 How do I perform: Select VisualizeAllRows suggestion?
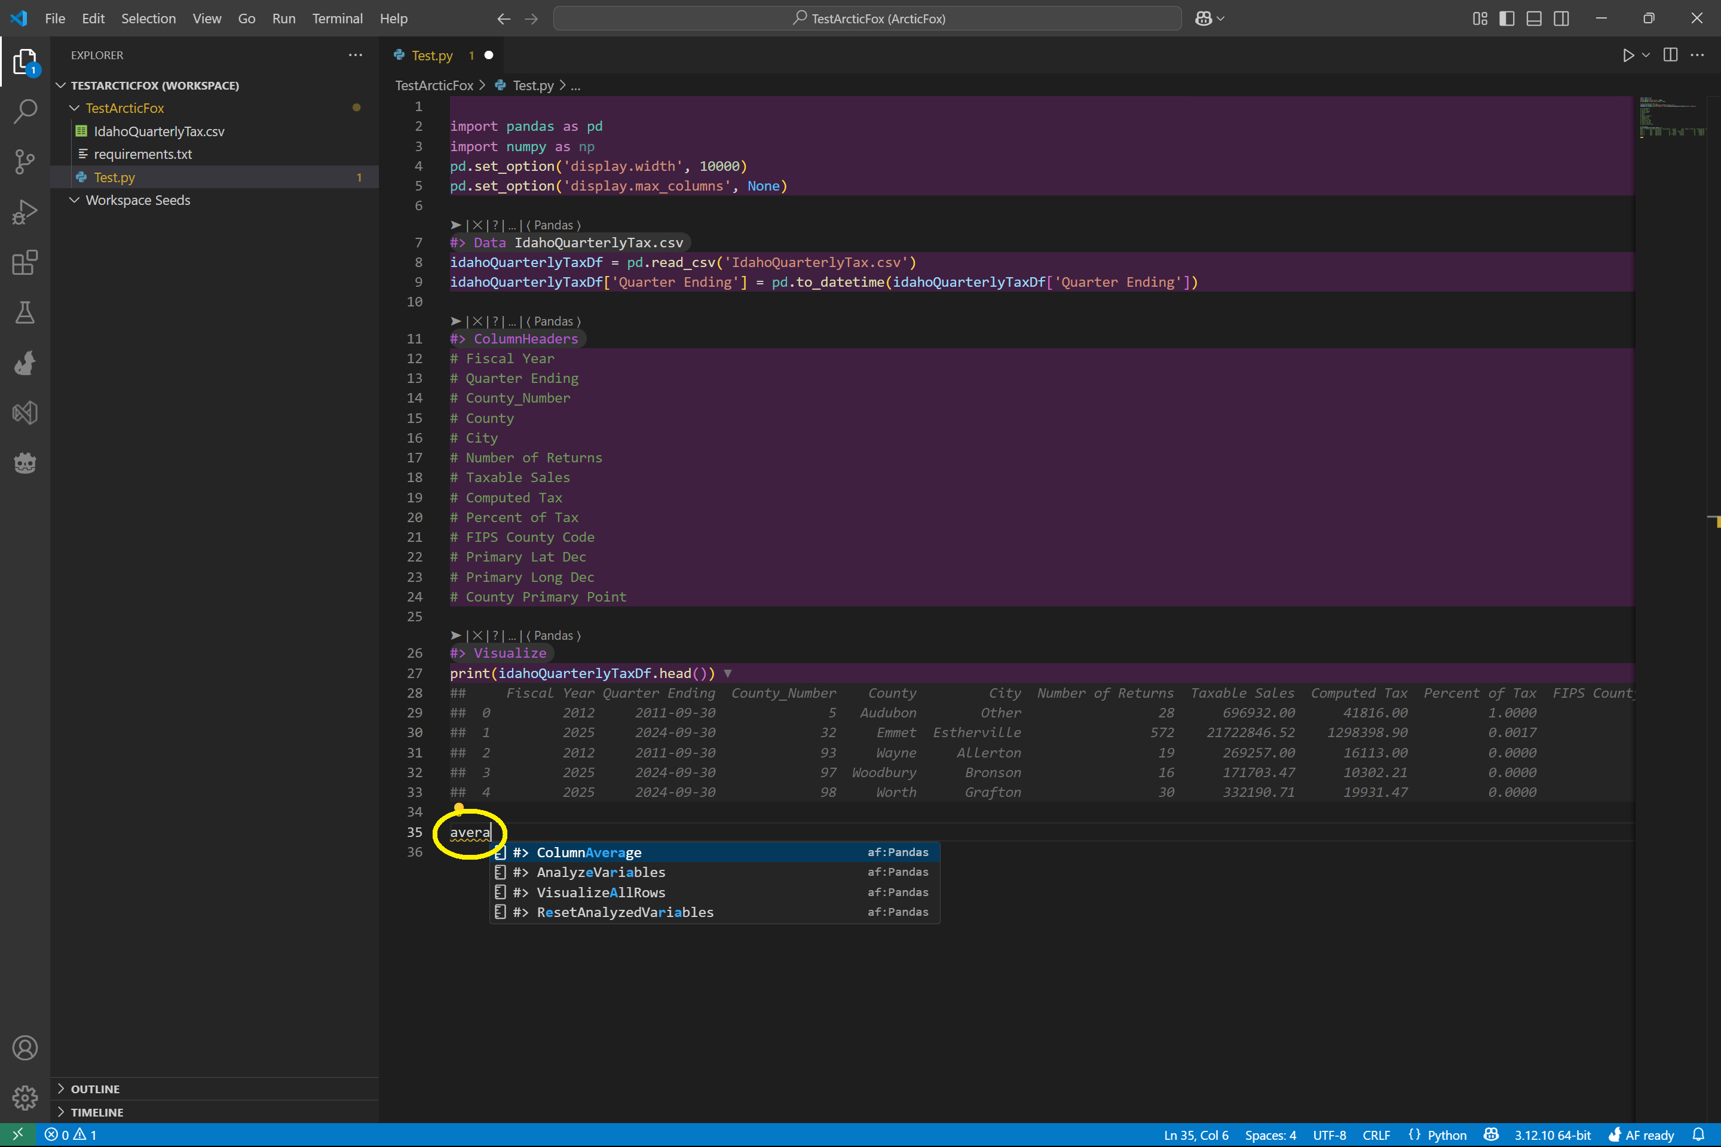pos(715,893)
